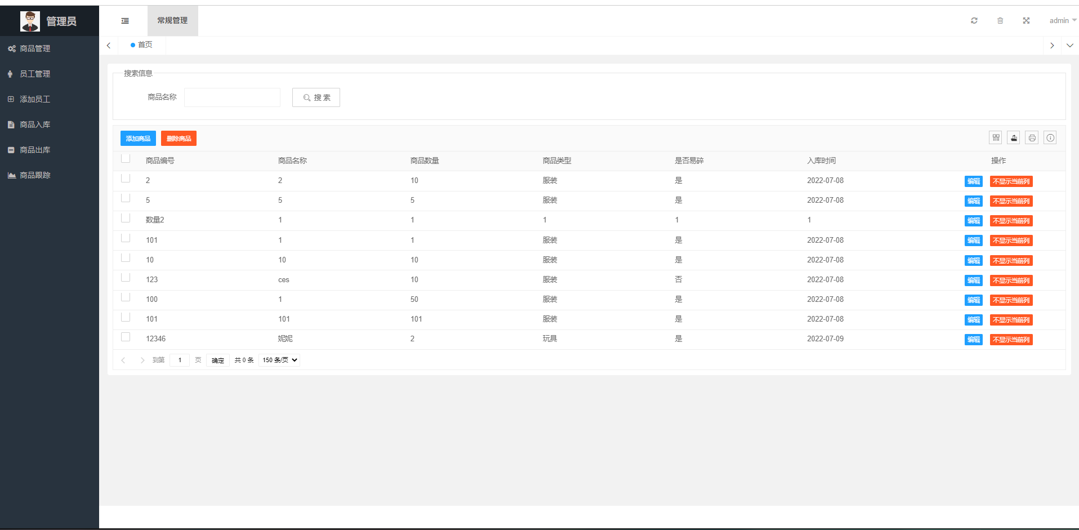Focus the 商品名称 search input field
This screenshot has width=1079, height=530.
tap(232, 97)
